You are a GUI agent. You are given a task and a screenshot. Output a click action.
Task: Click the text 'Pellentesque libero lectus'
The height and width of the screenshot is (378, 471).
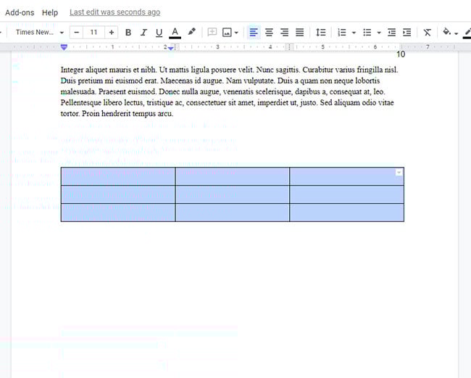pos(102,103)
